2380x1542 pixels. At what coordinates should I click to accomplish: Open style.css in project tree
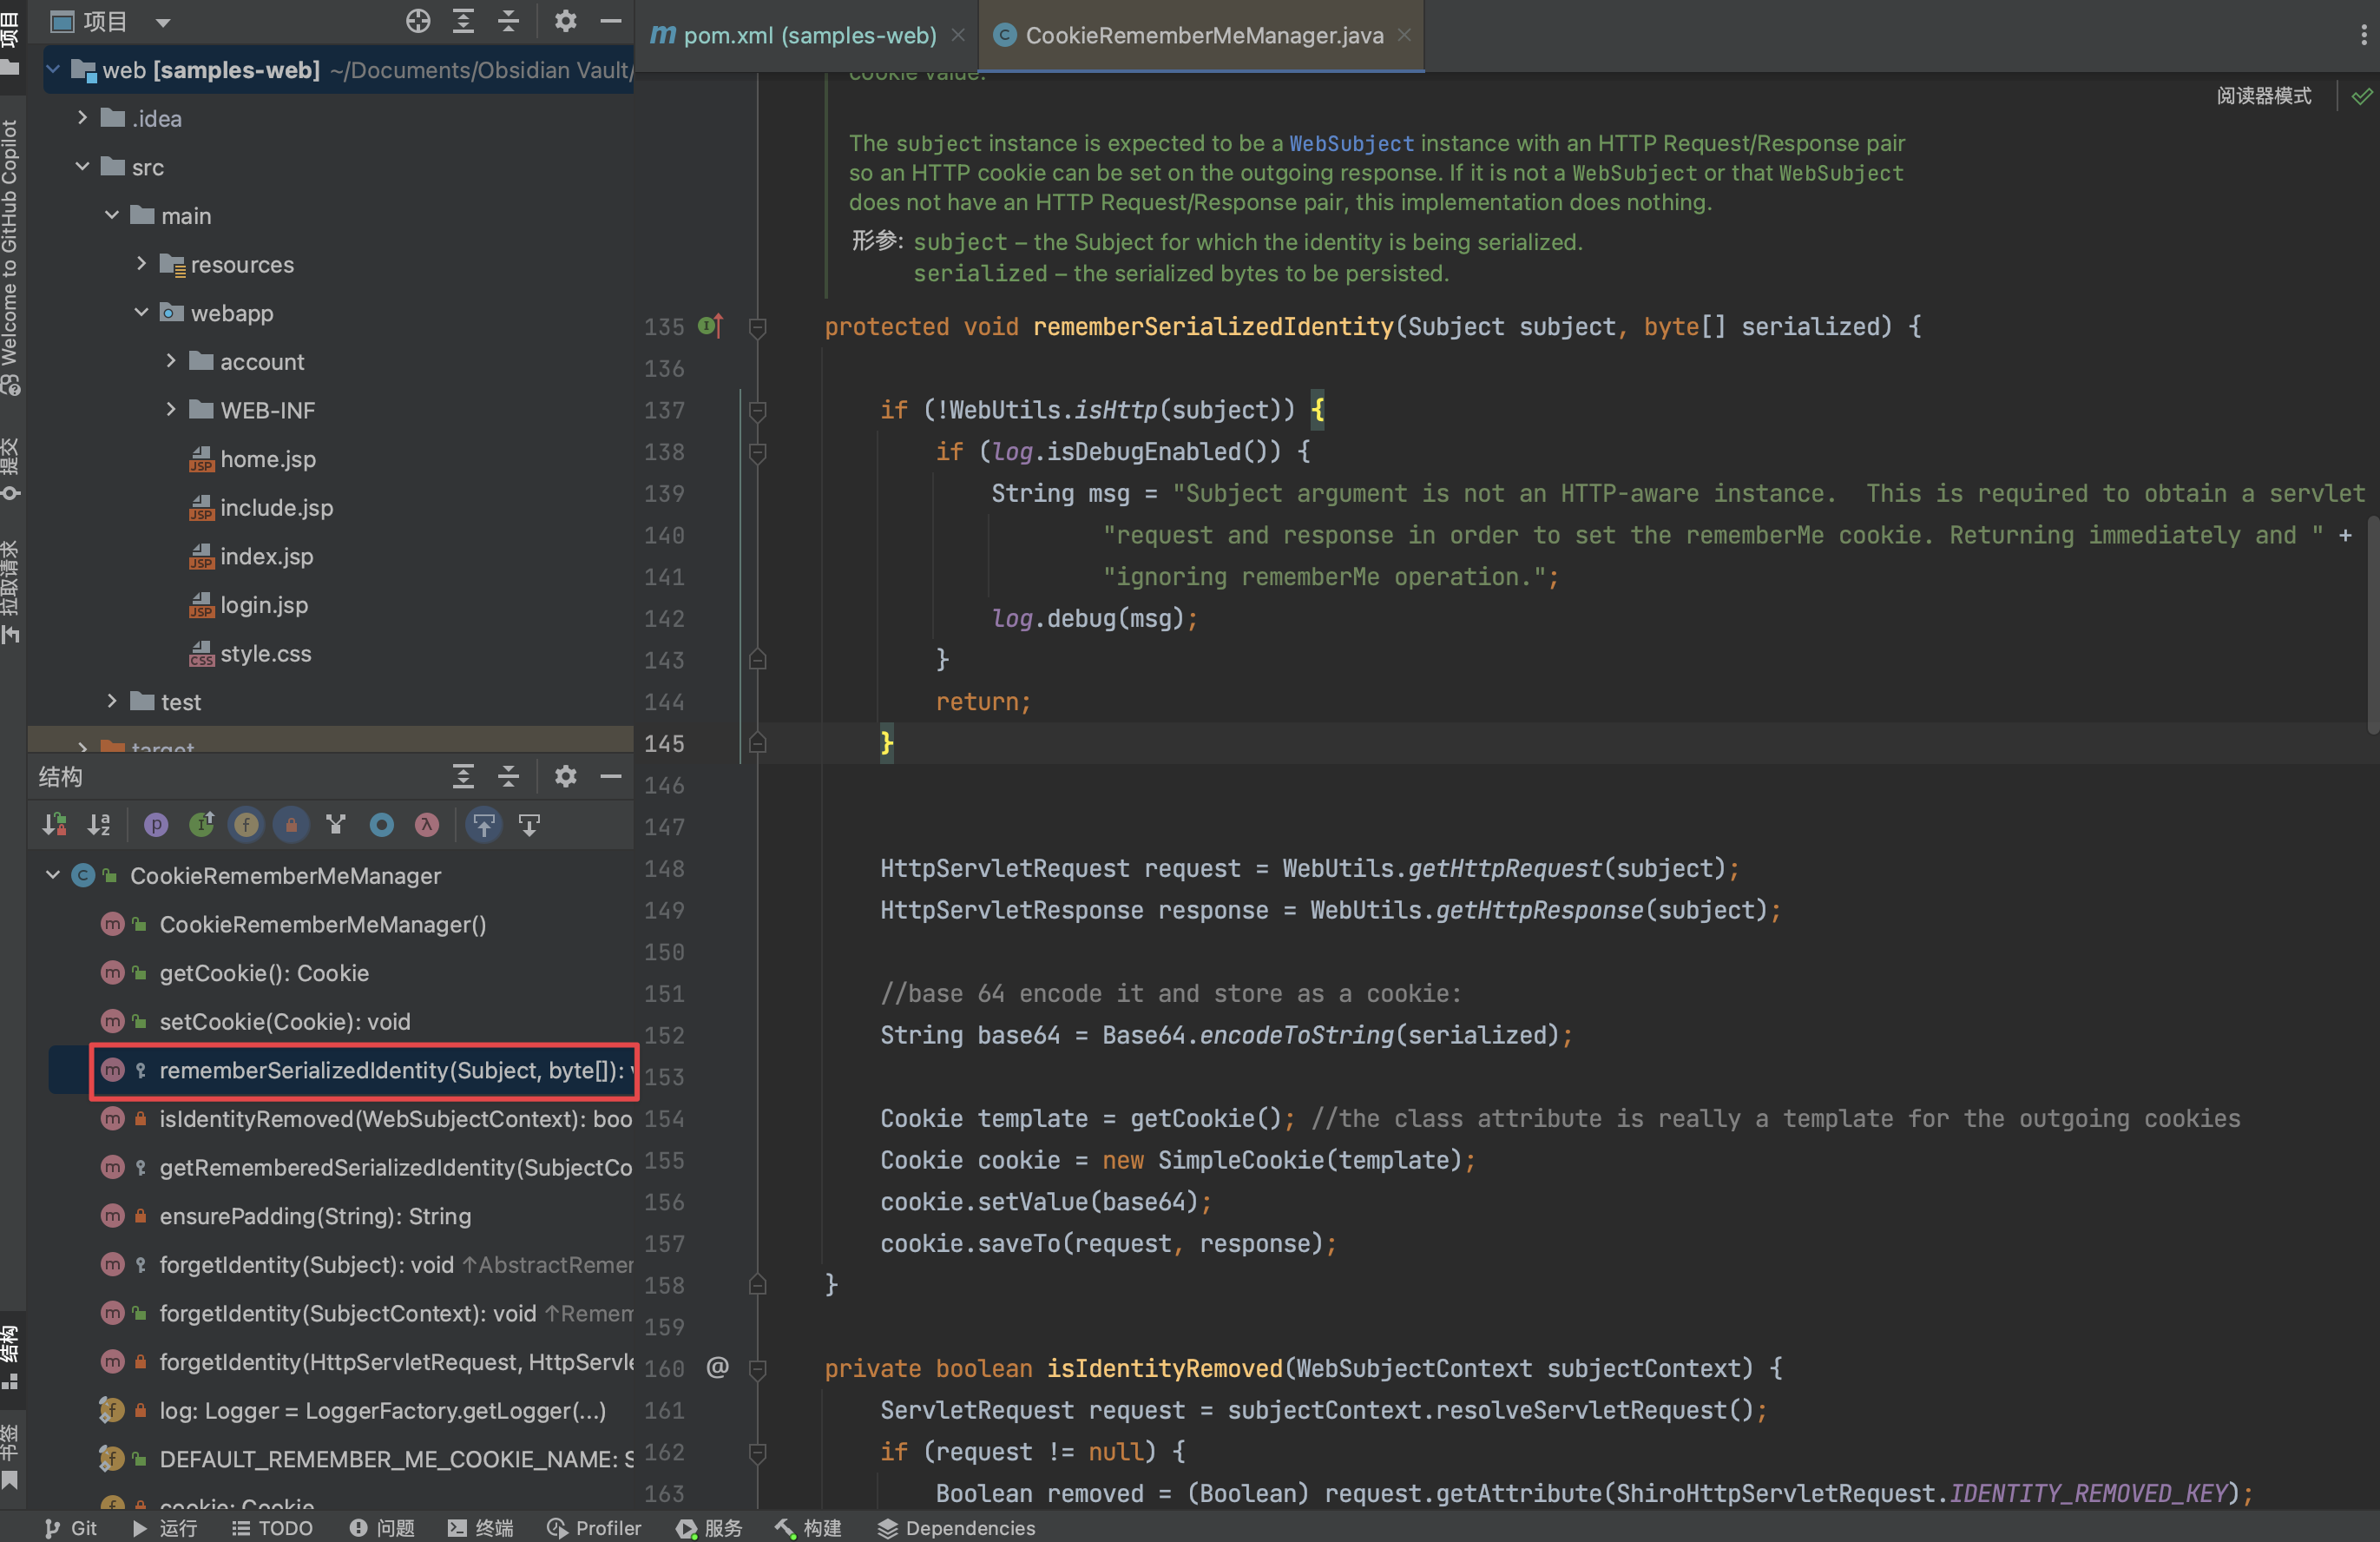click(266, 653)
